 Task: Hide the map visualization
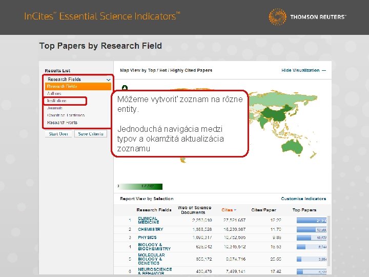[x=303, y=70]
